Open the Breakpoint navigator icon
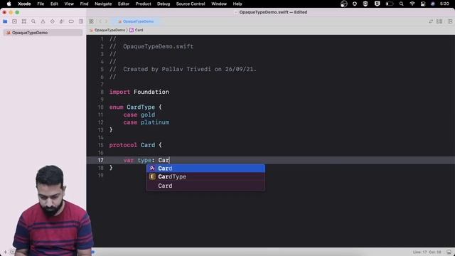The height and width of the screenshot is (256, 455). coord(71,21)
